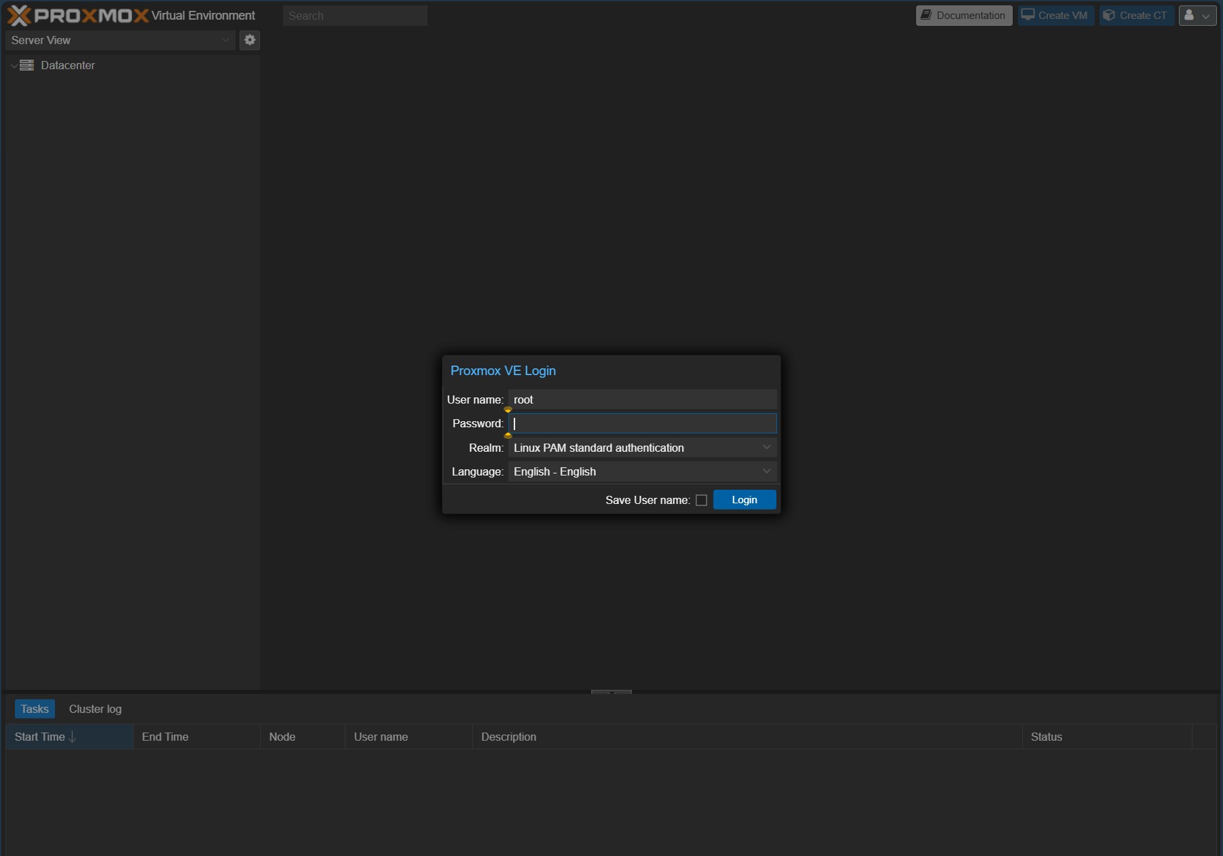
Task: Open the Documentation button
Action: click(x=964, y=16)
